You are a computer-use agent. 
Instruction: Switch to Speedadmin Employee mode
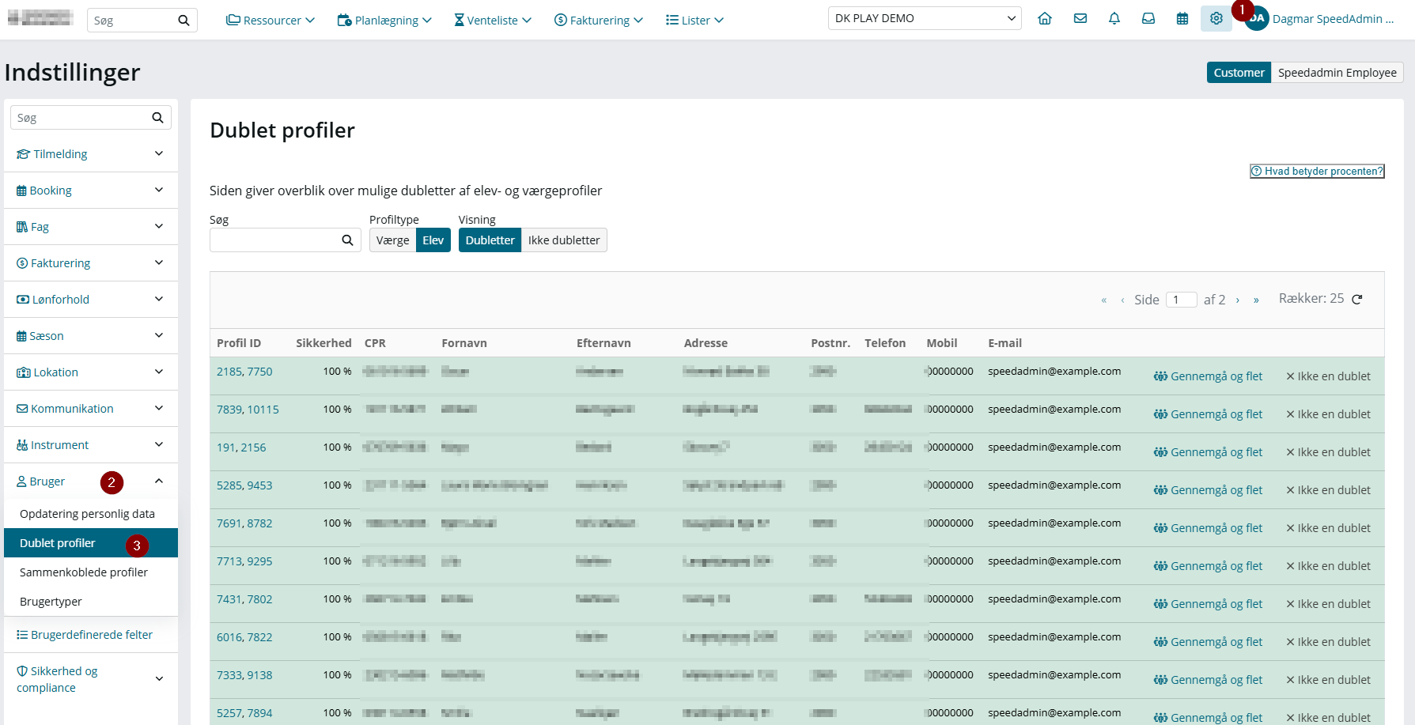(x=1337, y=73)
